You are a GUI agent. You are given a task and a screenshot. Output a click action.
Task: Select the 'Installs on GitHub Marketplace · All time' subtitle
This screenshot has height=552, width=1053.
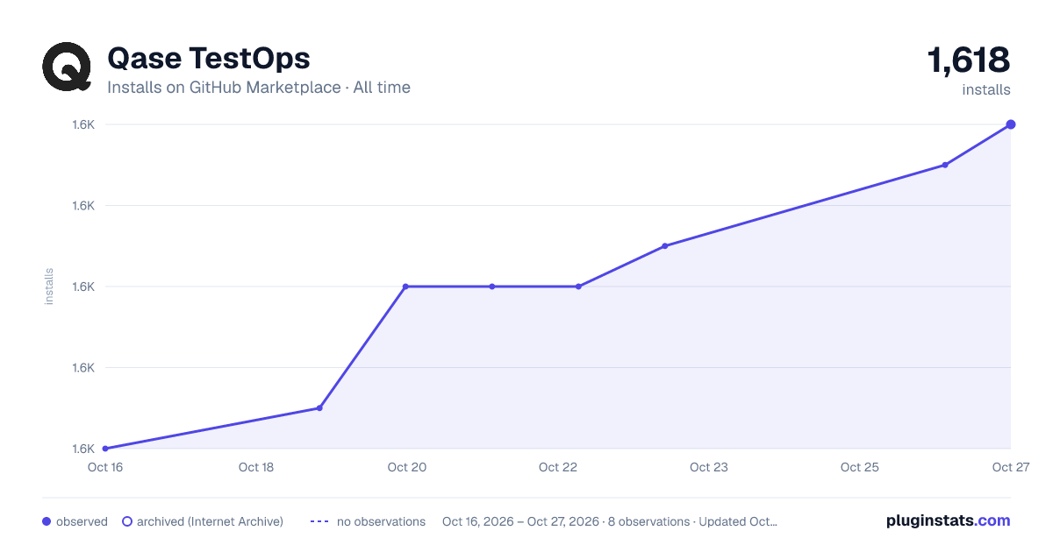pyautogui.click(x=259, y=88)
